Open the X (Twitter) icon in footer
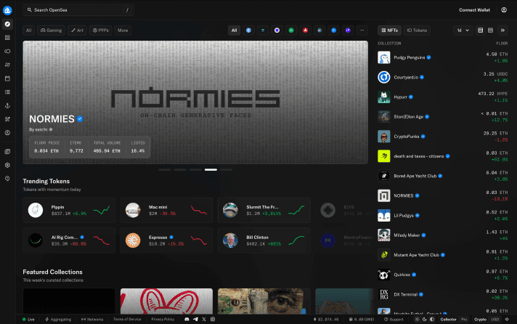517x324 pixels. pos(204,319)
